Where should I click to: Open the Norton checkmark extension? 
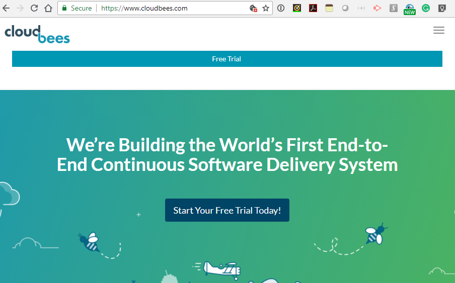(x=297, y=8)
